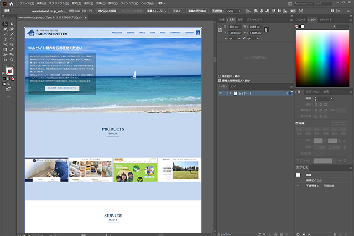Click the マスク button
This screenshot has width=354, height=236.
[176, 11]
